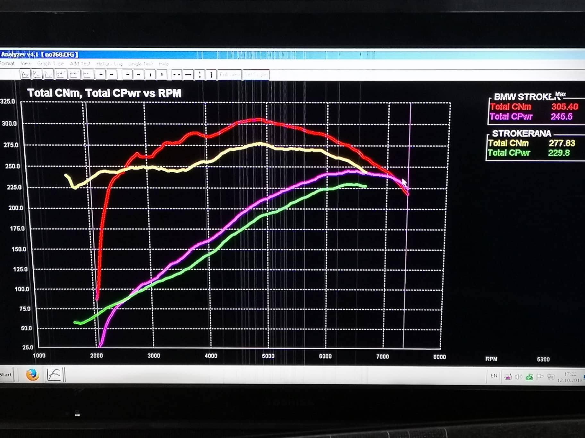
Task: Click the first graph-type icon in toolbar
Action: (x=25, y=75)
